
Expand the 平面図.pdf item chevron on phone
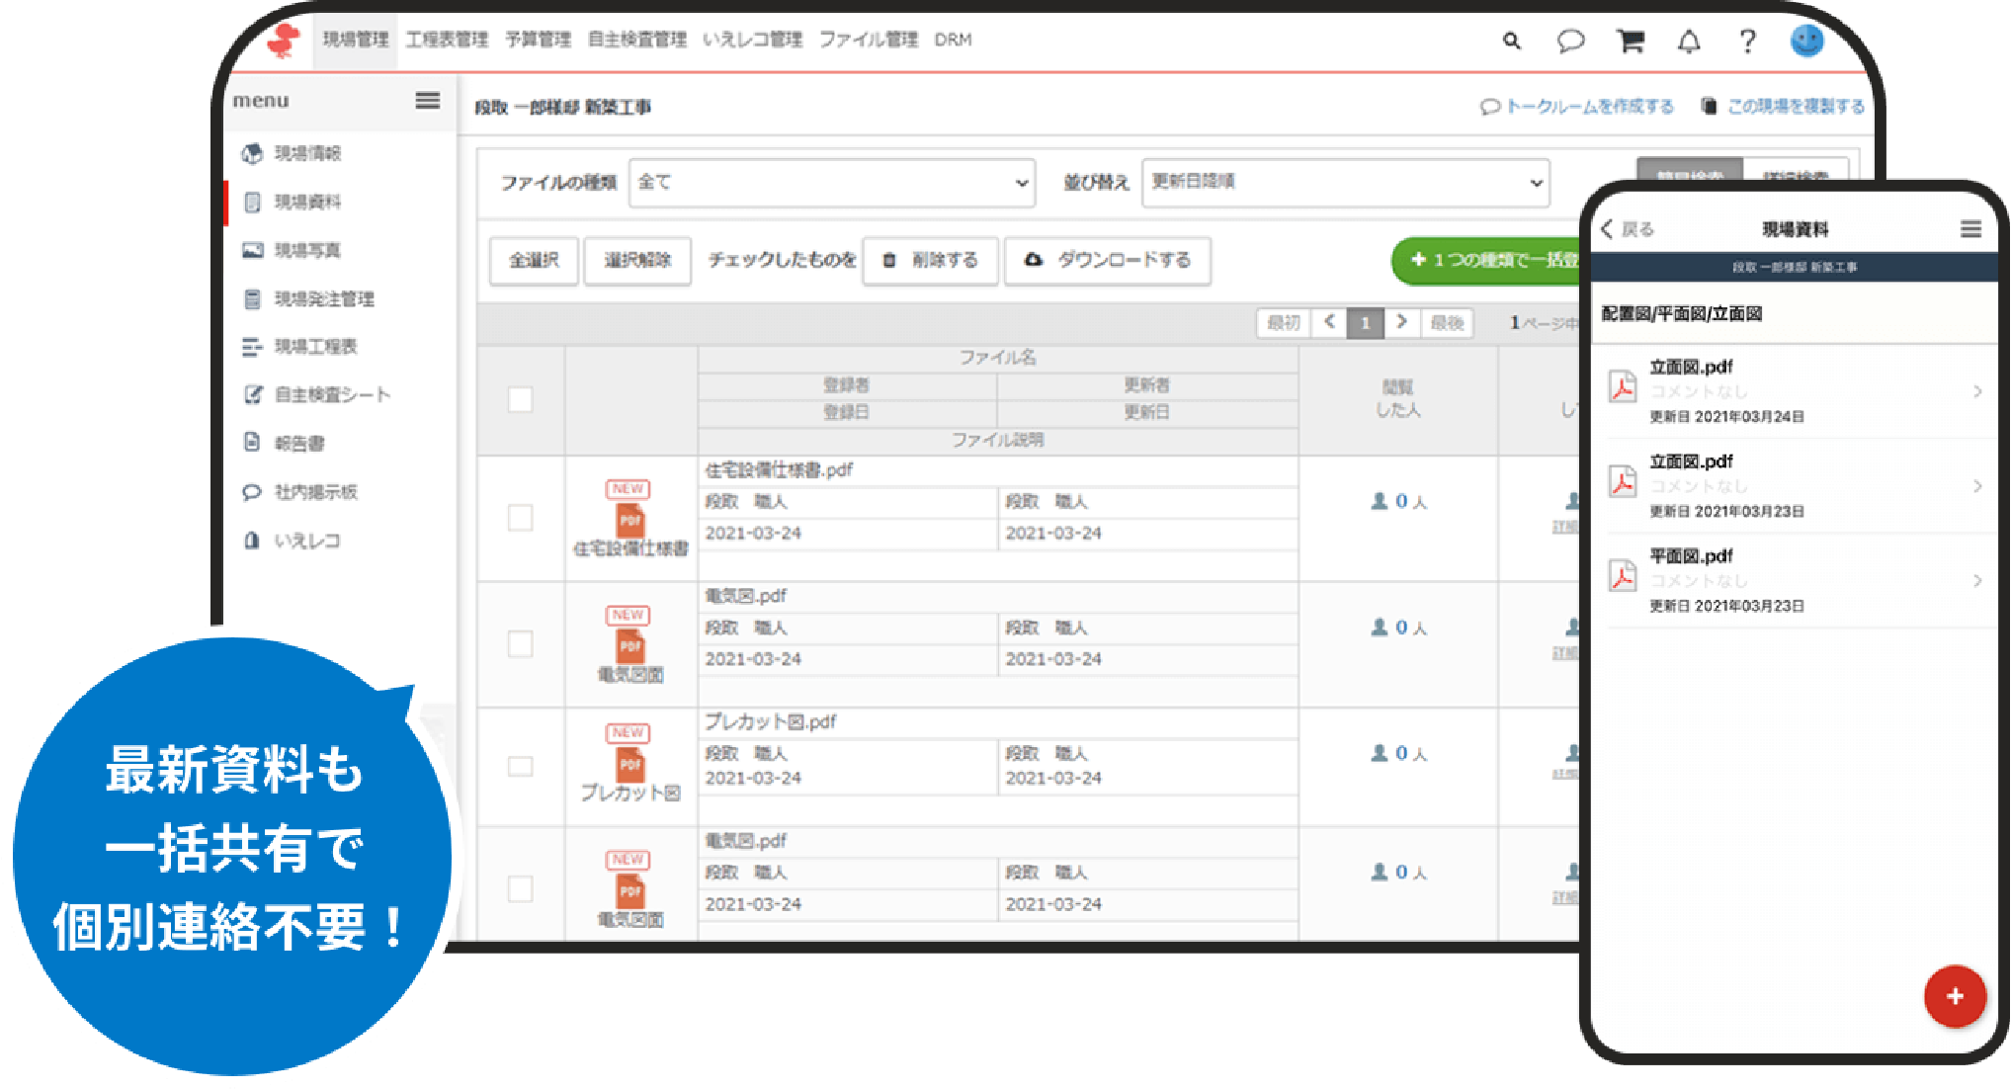1977,581
